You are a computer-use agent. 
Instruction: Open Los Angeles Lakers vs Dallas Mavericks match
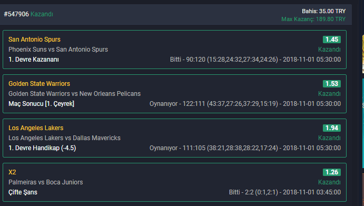[64, 138]
